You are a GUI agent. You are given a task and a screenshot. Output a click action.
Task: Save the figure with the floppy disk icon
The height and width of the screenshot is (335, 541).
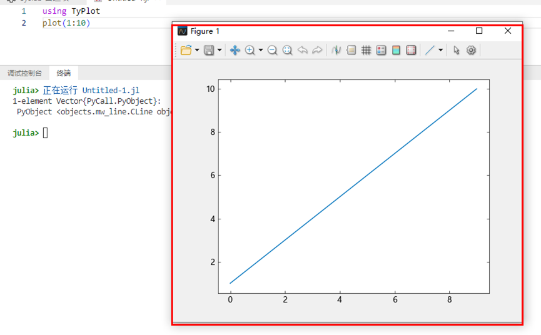[x=209, y=51]
